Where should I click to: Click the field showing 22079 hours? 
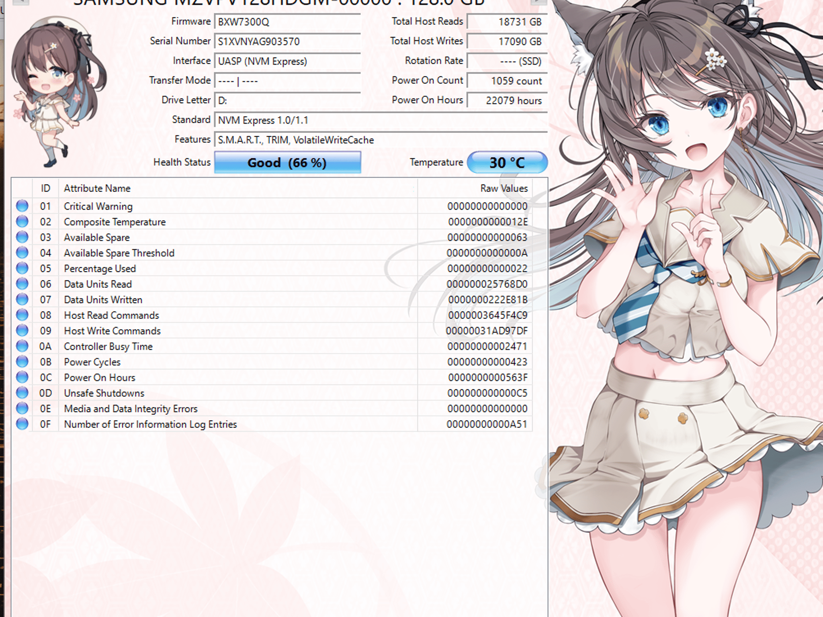507,100
